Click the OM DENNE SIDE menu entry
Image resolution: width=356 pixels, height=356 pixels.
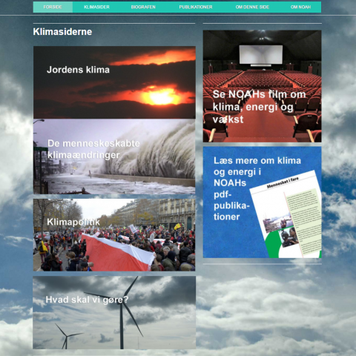pos(252,7)
